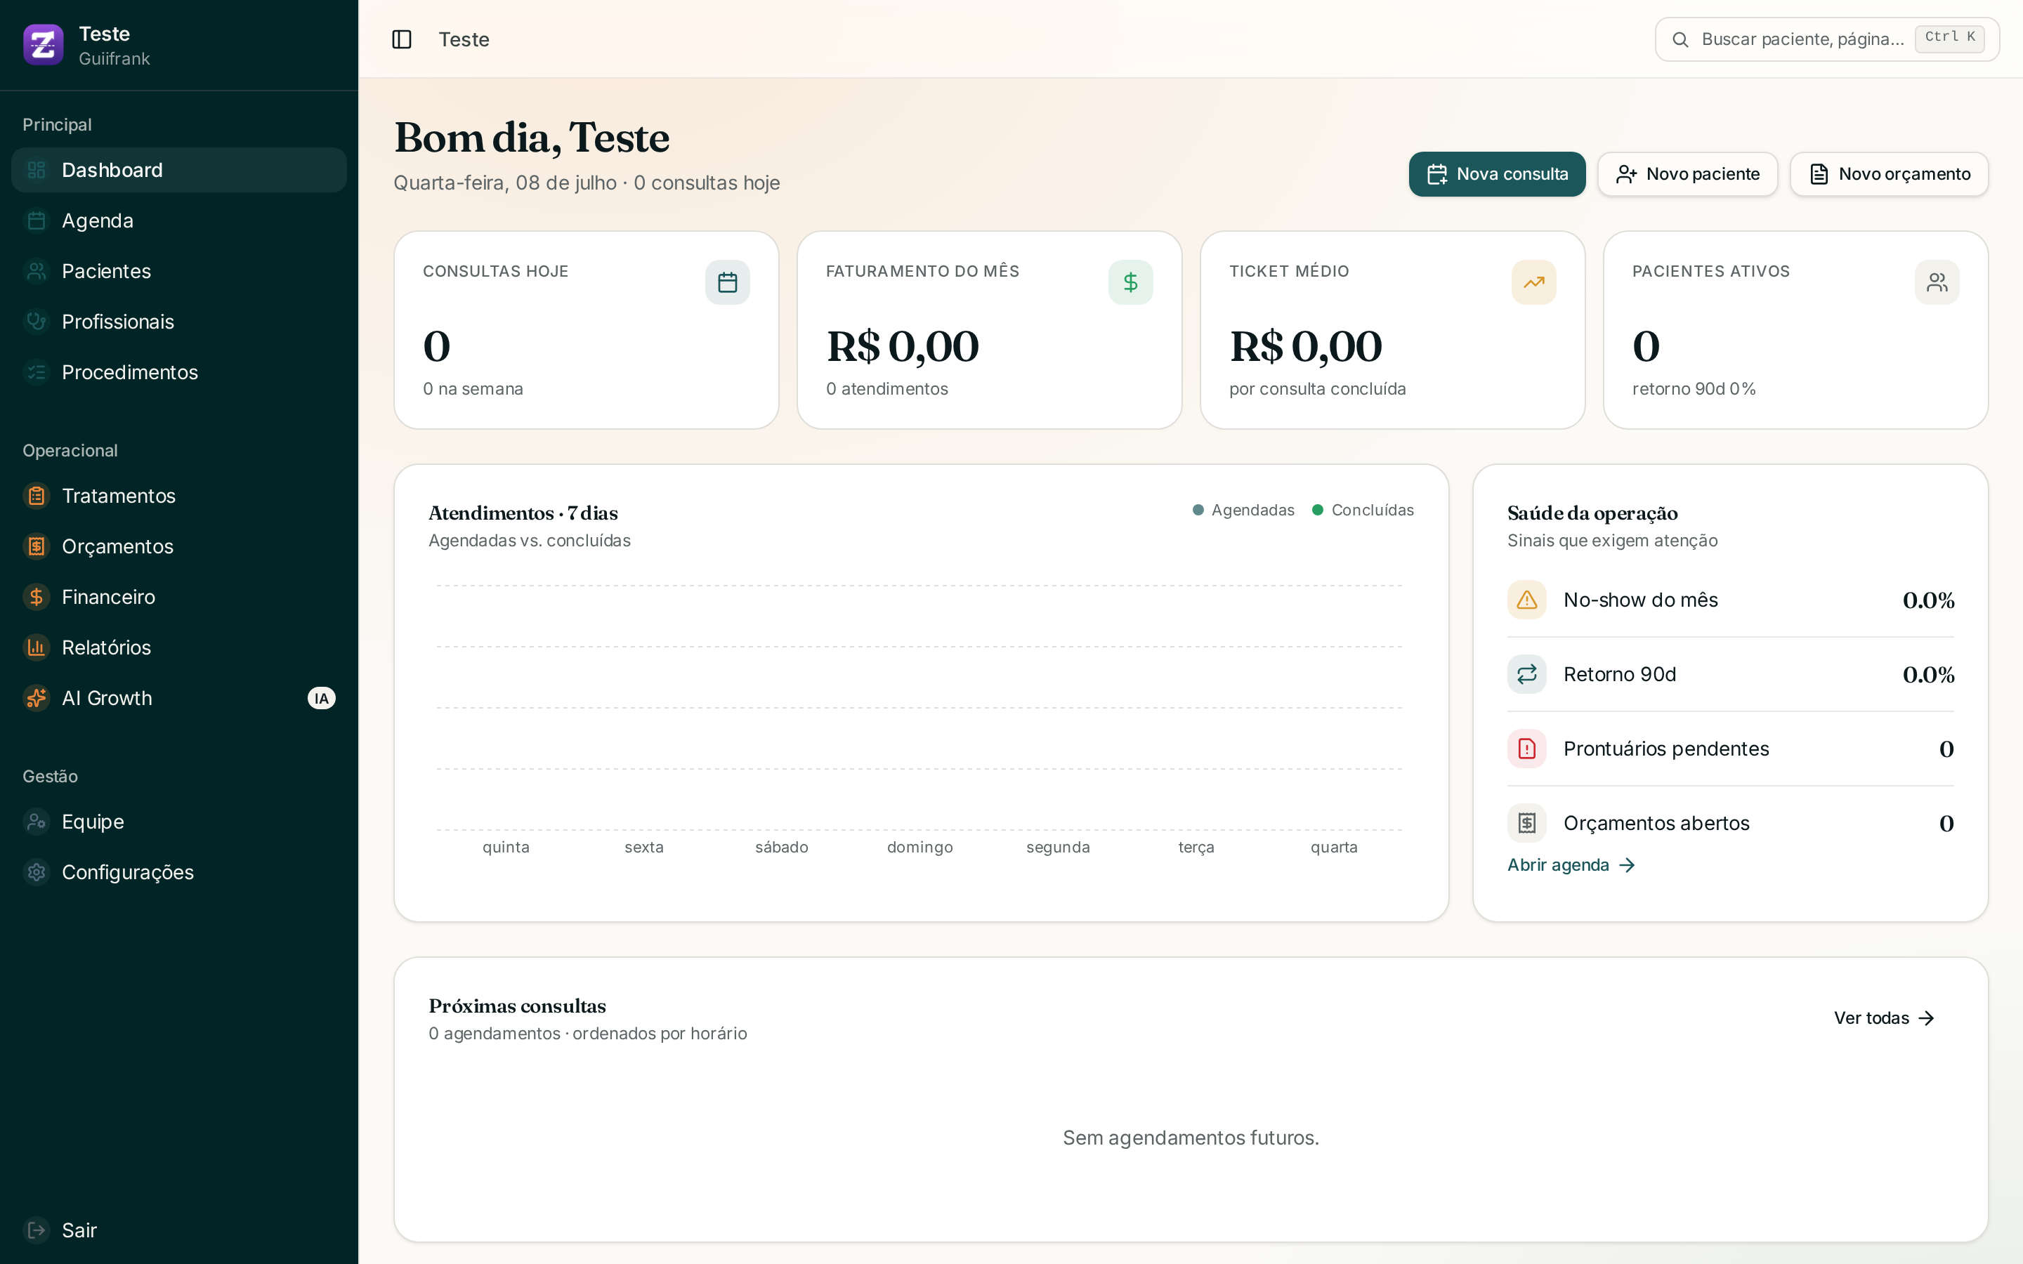Click the Dashboard grid icon
This screenshot has width=2023, height=1264.
point(37,171)
